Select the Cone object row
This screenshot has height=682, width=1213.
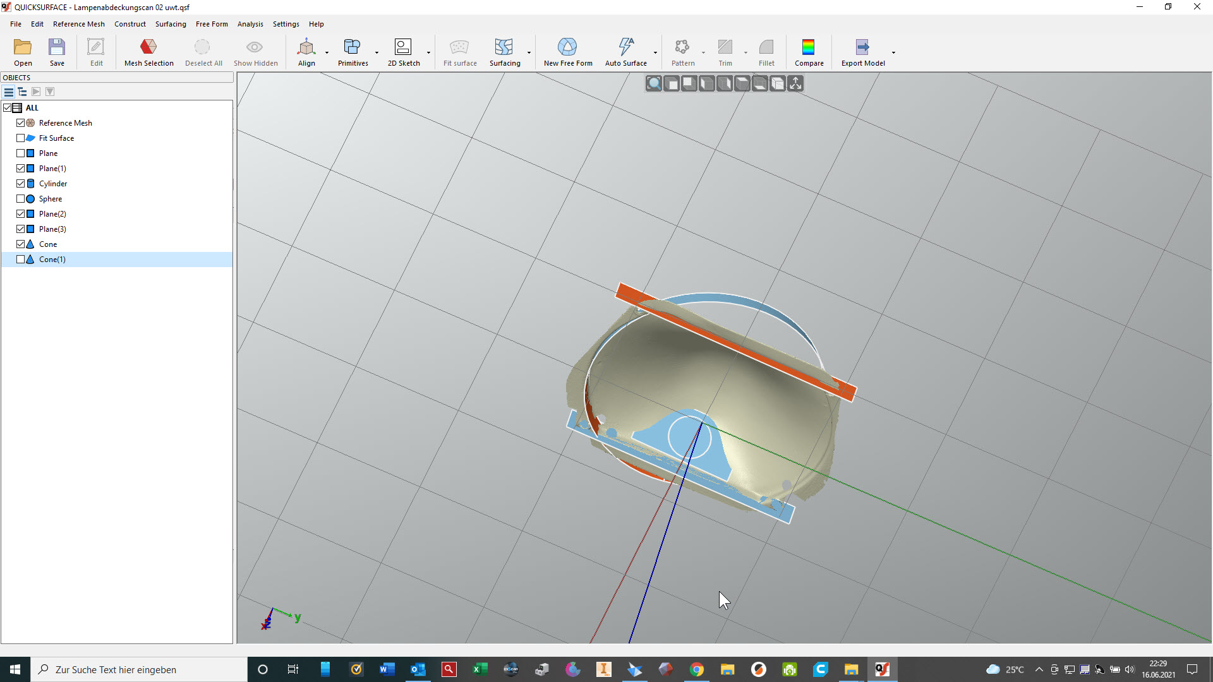(x=117, y=244)
